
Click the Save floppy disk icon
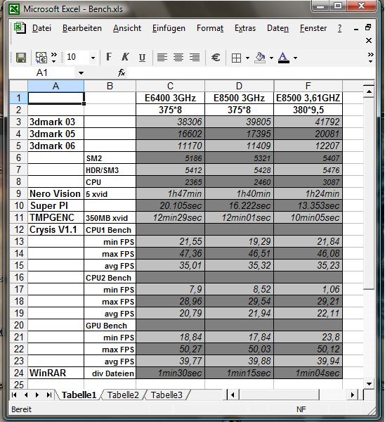(x=21, y=58)
